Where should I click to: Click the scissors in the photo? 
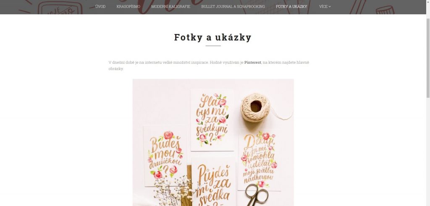pos(256,195)
